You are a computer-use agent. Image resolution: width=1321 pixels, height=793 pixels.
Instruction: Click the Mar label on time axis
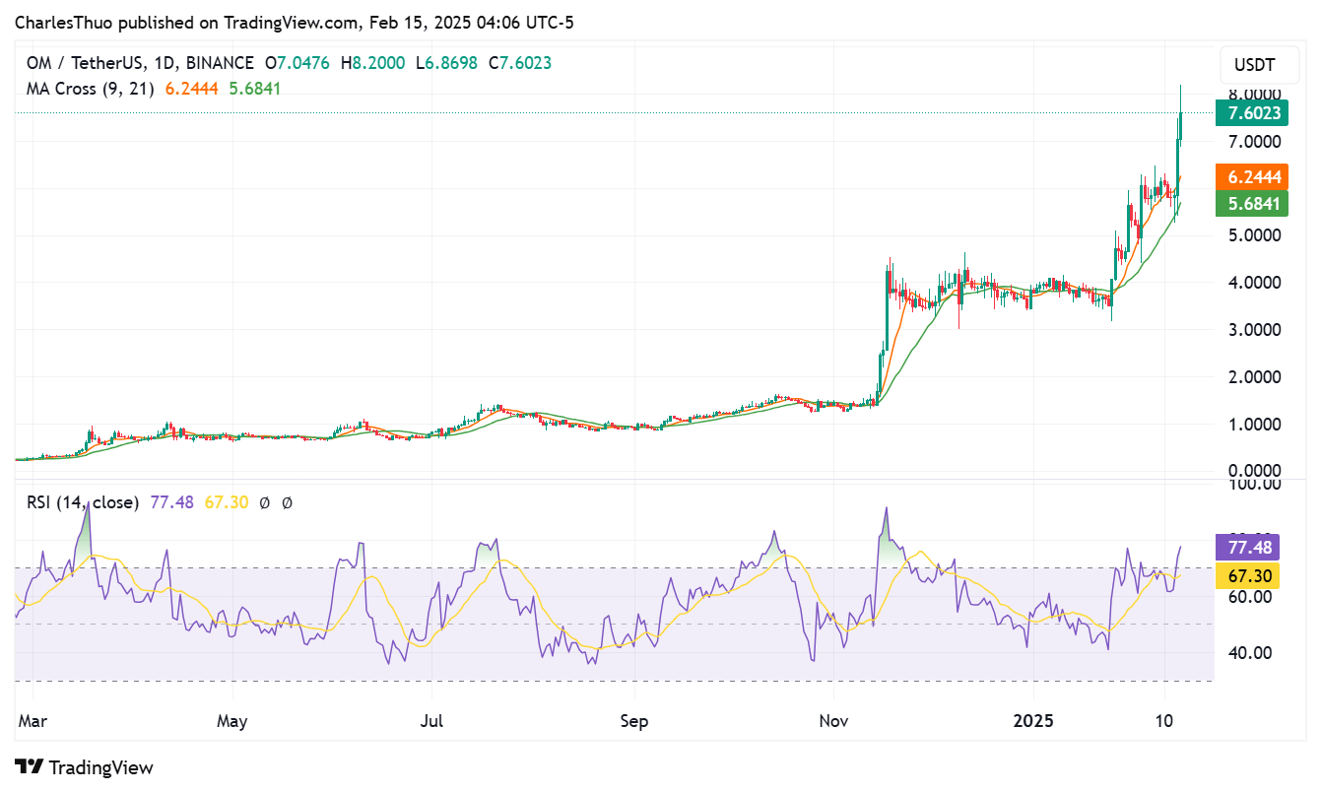tap(32, 722)
